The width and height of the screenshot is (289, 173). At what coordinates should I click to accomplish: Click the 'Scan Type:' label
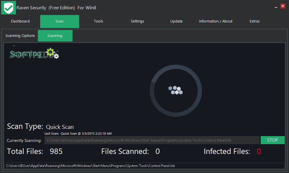coord(25,127)
